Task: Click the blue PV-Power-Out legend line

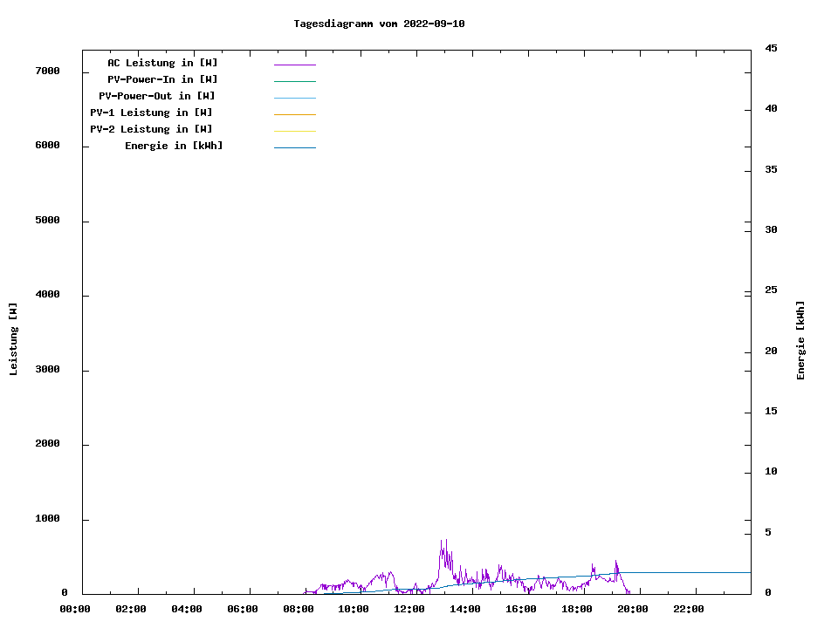Action: pos(294,98)
